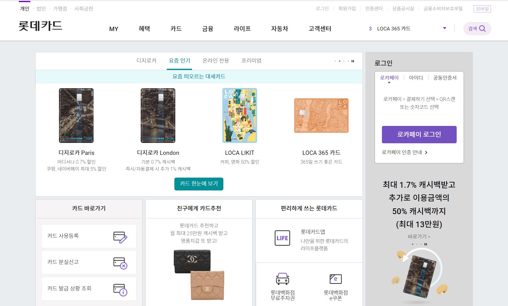Image resolution: width=508 pixels, height=306 pixels.
Task: Click the 바로가기 > link in cashback banner
Action: (419, 236)
